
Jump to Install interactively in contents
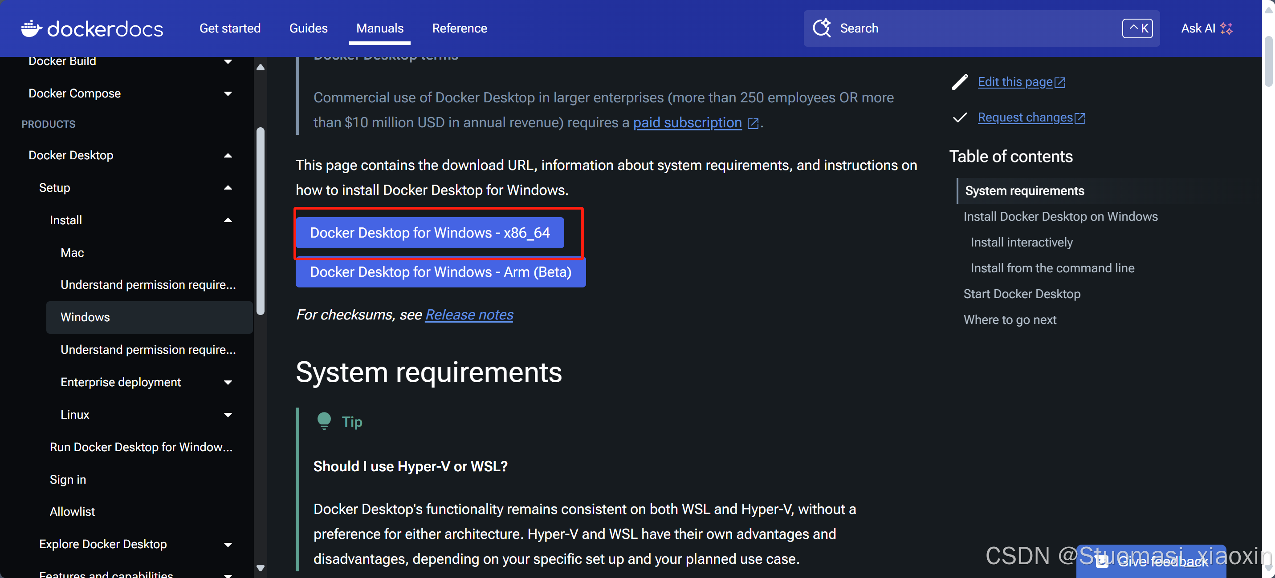[1021, 242]
